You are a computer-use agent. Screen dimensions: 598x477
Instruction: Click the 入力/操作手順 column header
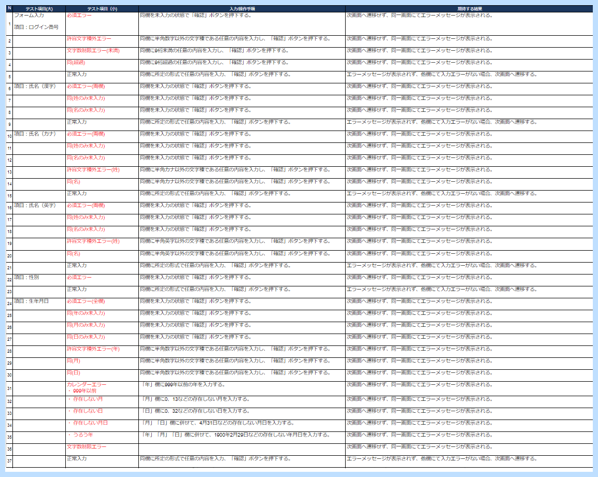click(242, 9)
